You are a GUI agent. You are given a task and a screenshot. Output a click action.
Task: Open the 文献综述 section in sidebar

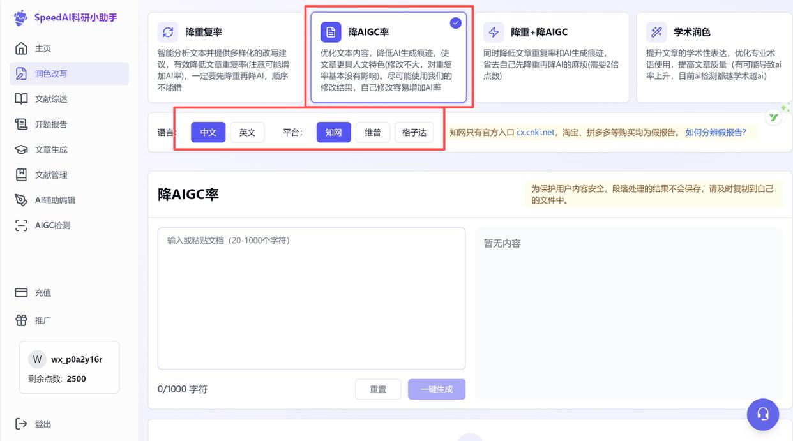[x=54, y=98]
